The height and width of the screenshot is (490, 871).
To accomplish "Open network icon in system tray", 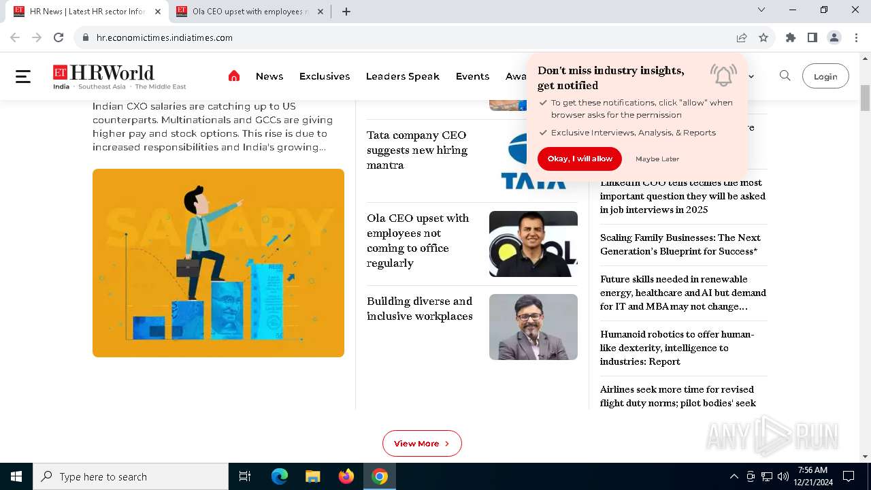I will 767,476.
